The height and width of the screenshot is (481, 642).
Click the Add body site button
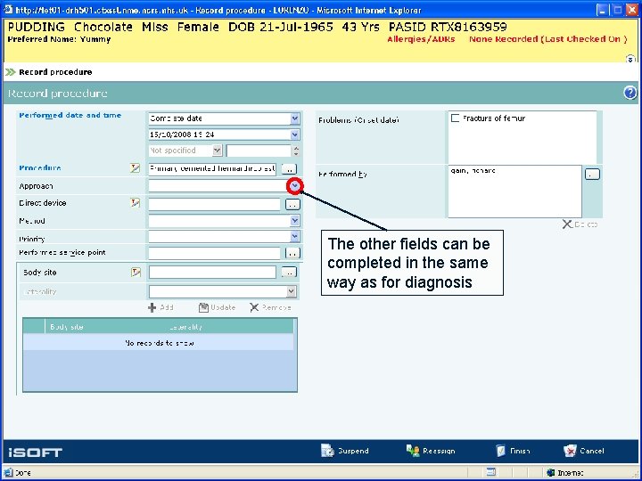tap(160, 307)
